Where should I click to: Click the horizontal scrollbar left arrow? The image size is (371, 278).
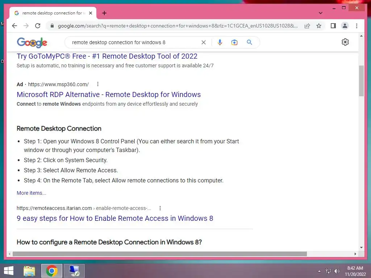pos(9,254)
